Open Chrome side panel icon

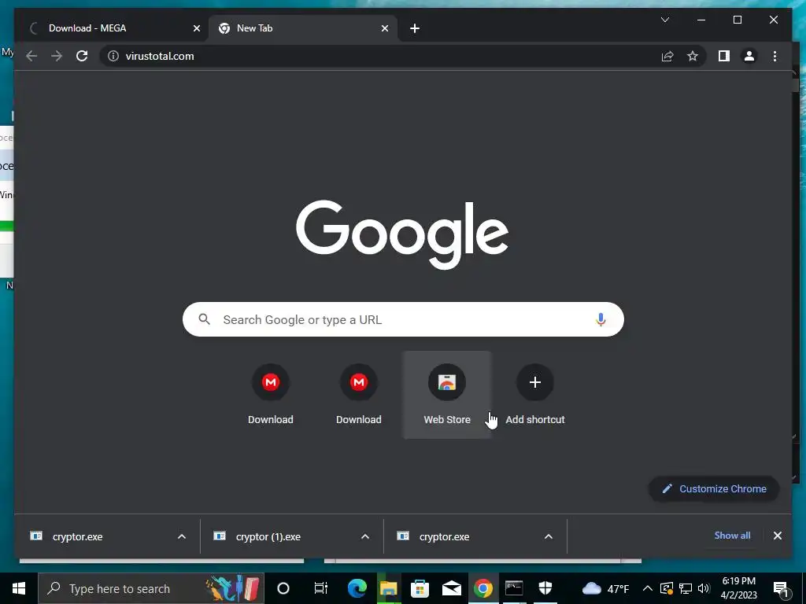[x=724, y=56]
